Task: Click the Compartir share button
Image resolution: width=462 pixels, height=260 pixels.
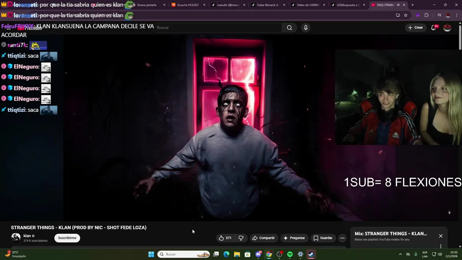Action: coord(263,238)
